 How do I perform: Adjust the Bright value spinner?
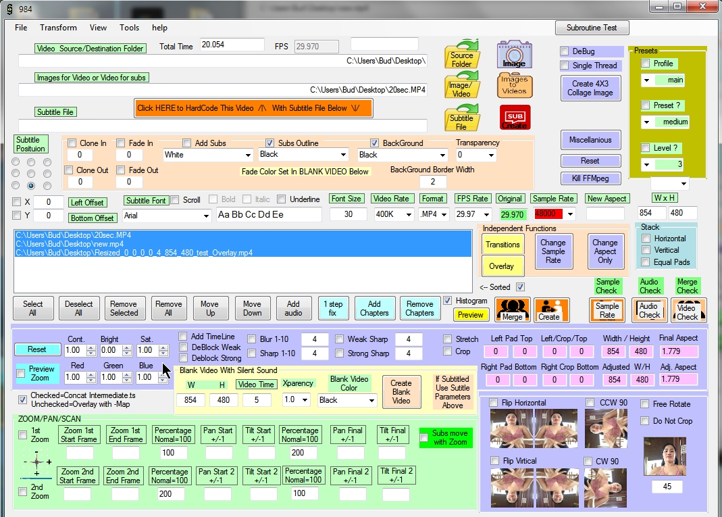tap(127, 350)
